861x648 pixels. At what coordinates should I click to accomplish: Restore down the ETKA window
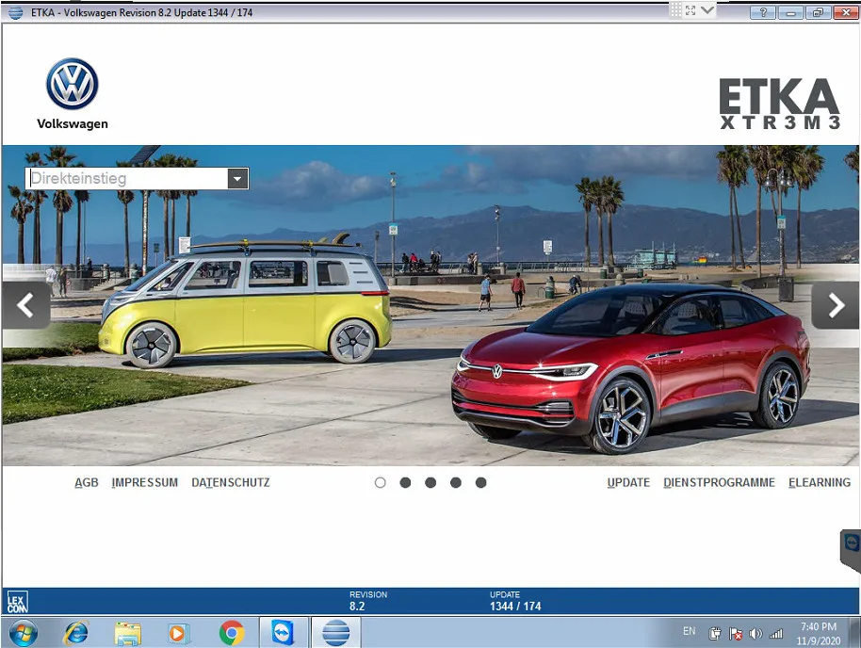[x=819, y=12]
